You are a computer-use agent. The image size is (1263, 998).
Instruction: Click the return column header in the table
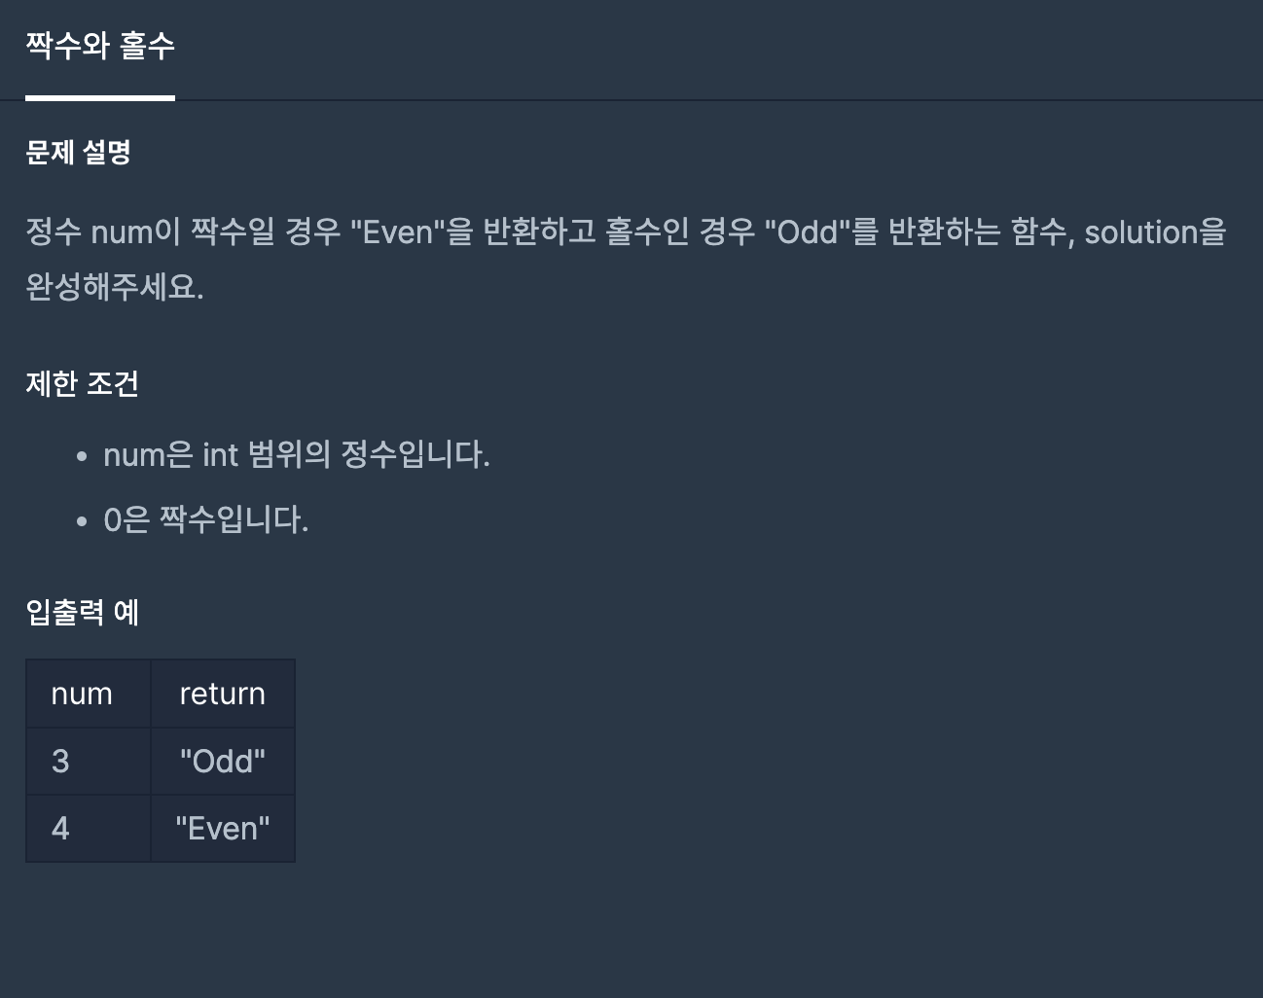pyautogui.click(x=222, y=694)
